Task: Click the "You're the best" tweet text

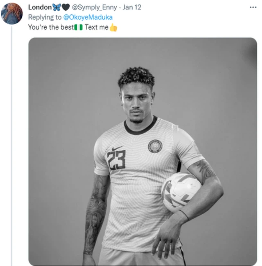Action: (x=50, y=27)
